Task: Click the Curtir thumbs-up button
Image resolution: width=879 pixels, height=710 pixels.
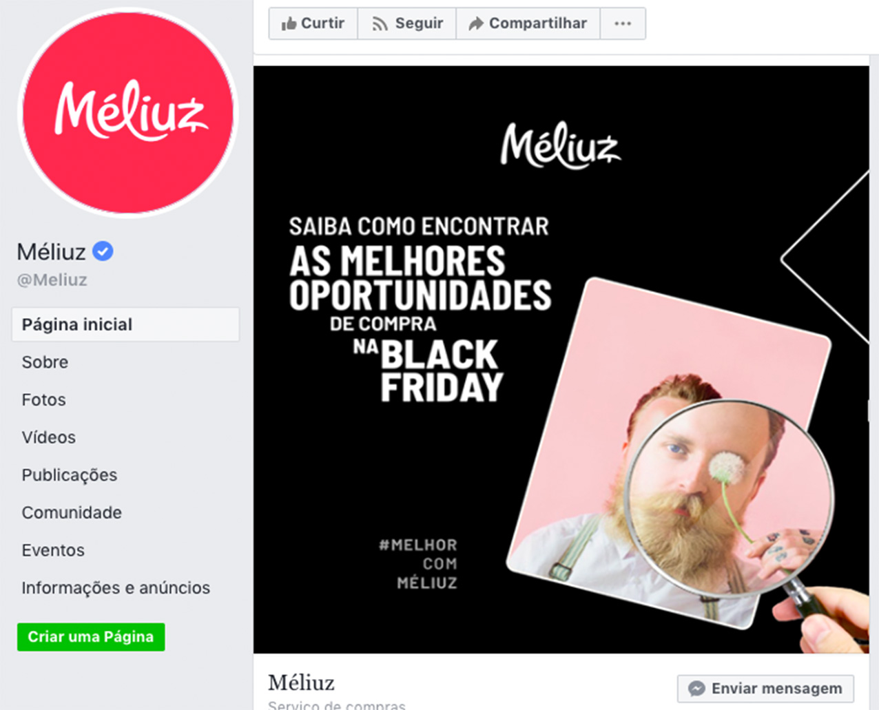Action: point(313,23)
